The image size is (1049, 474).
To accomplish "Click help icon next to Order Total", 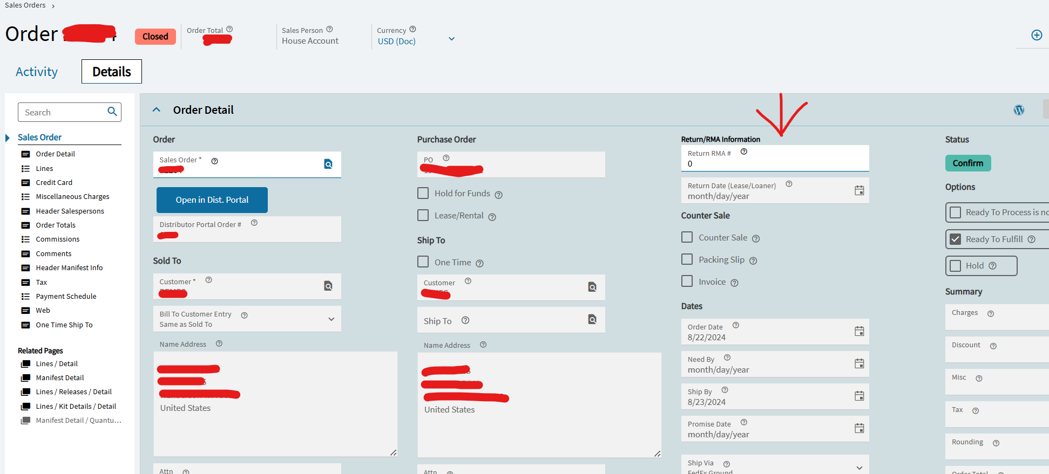I will (229, 29).
